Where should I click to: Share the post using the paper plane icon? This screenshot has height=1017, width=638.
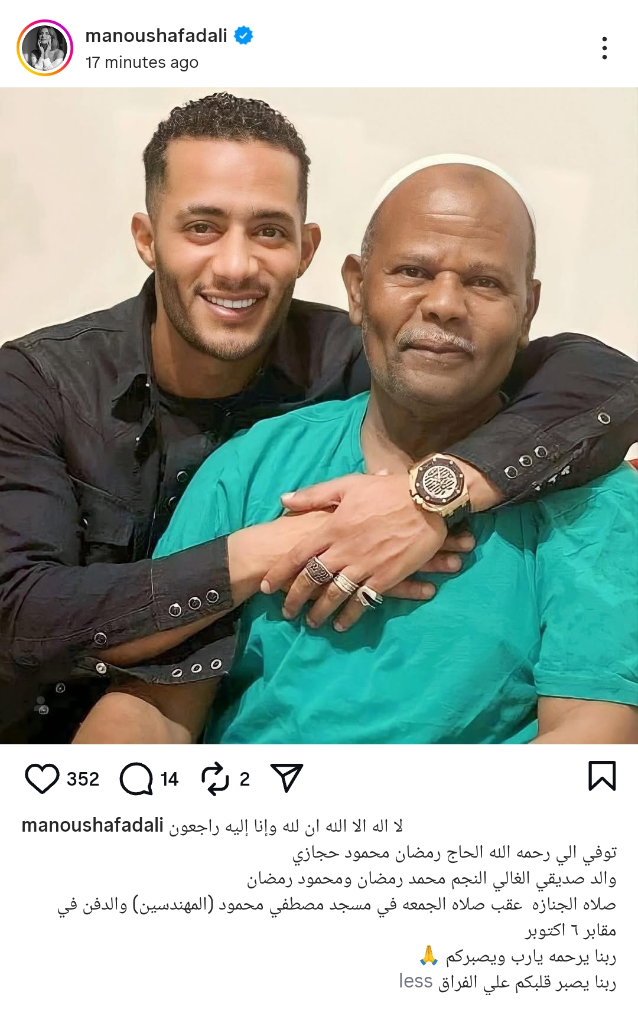coord(287,777)
